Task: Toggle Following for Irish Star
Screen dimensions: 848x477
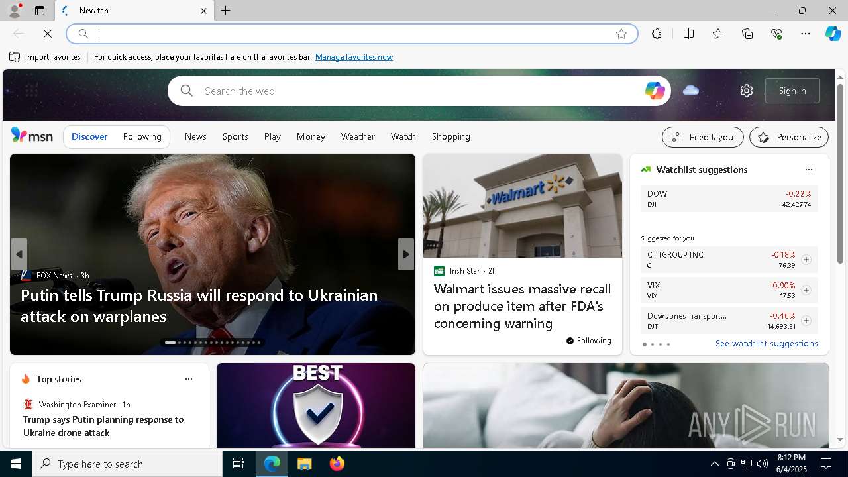Action: coord(589,341)
